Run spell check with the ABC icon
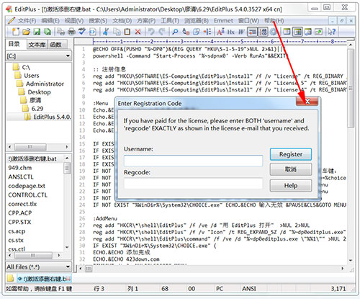 point(82,32)
